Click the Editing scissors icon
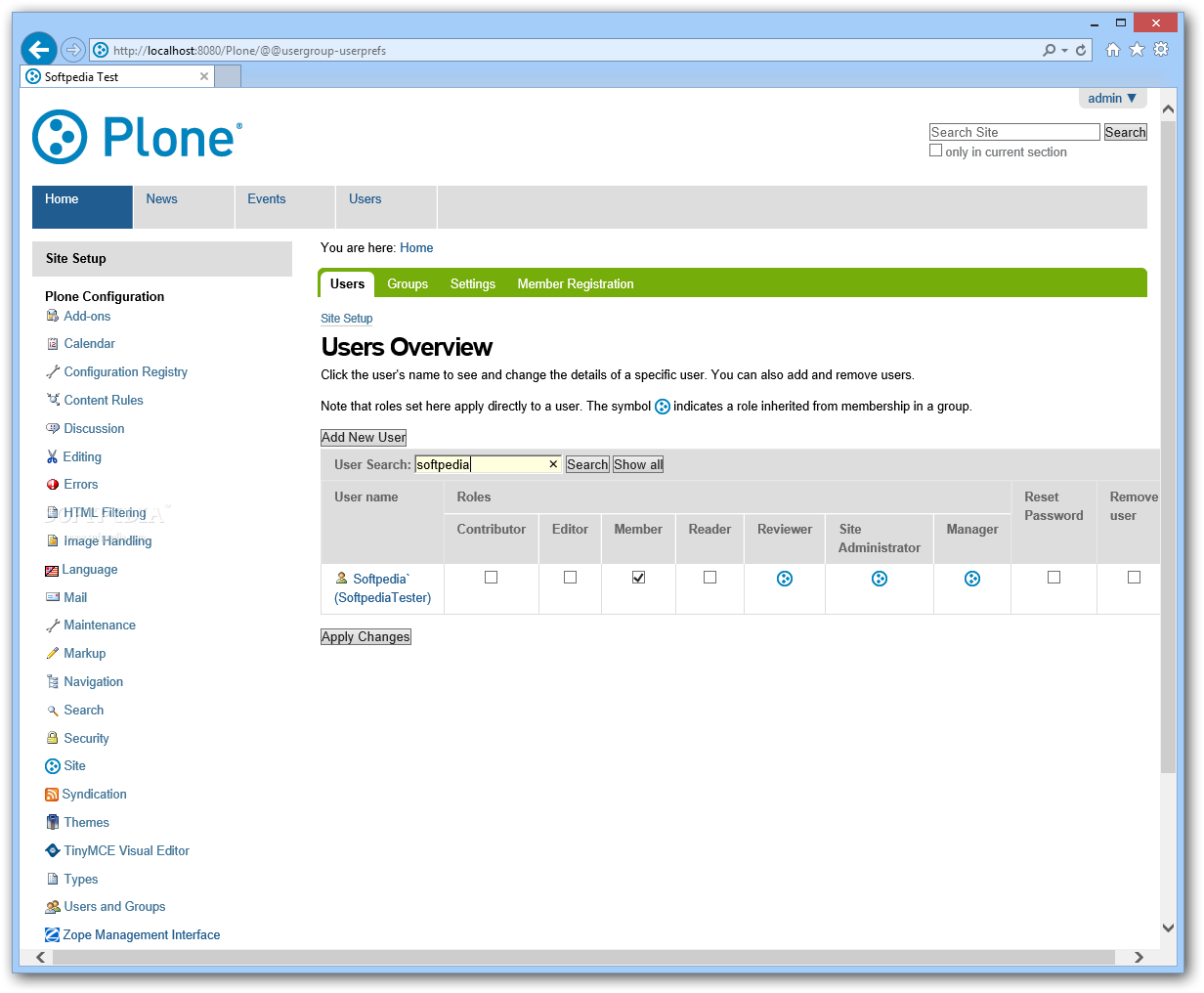The height and width of the screenshot is (993, 1204). pos(53,456)
